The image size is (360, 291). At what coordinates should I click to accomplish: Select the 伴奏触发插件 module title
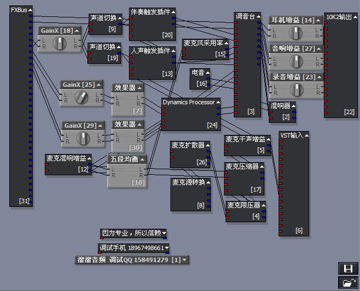149,11
